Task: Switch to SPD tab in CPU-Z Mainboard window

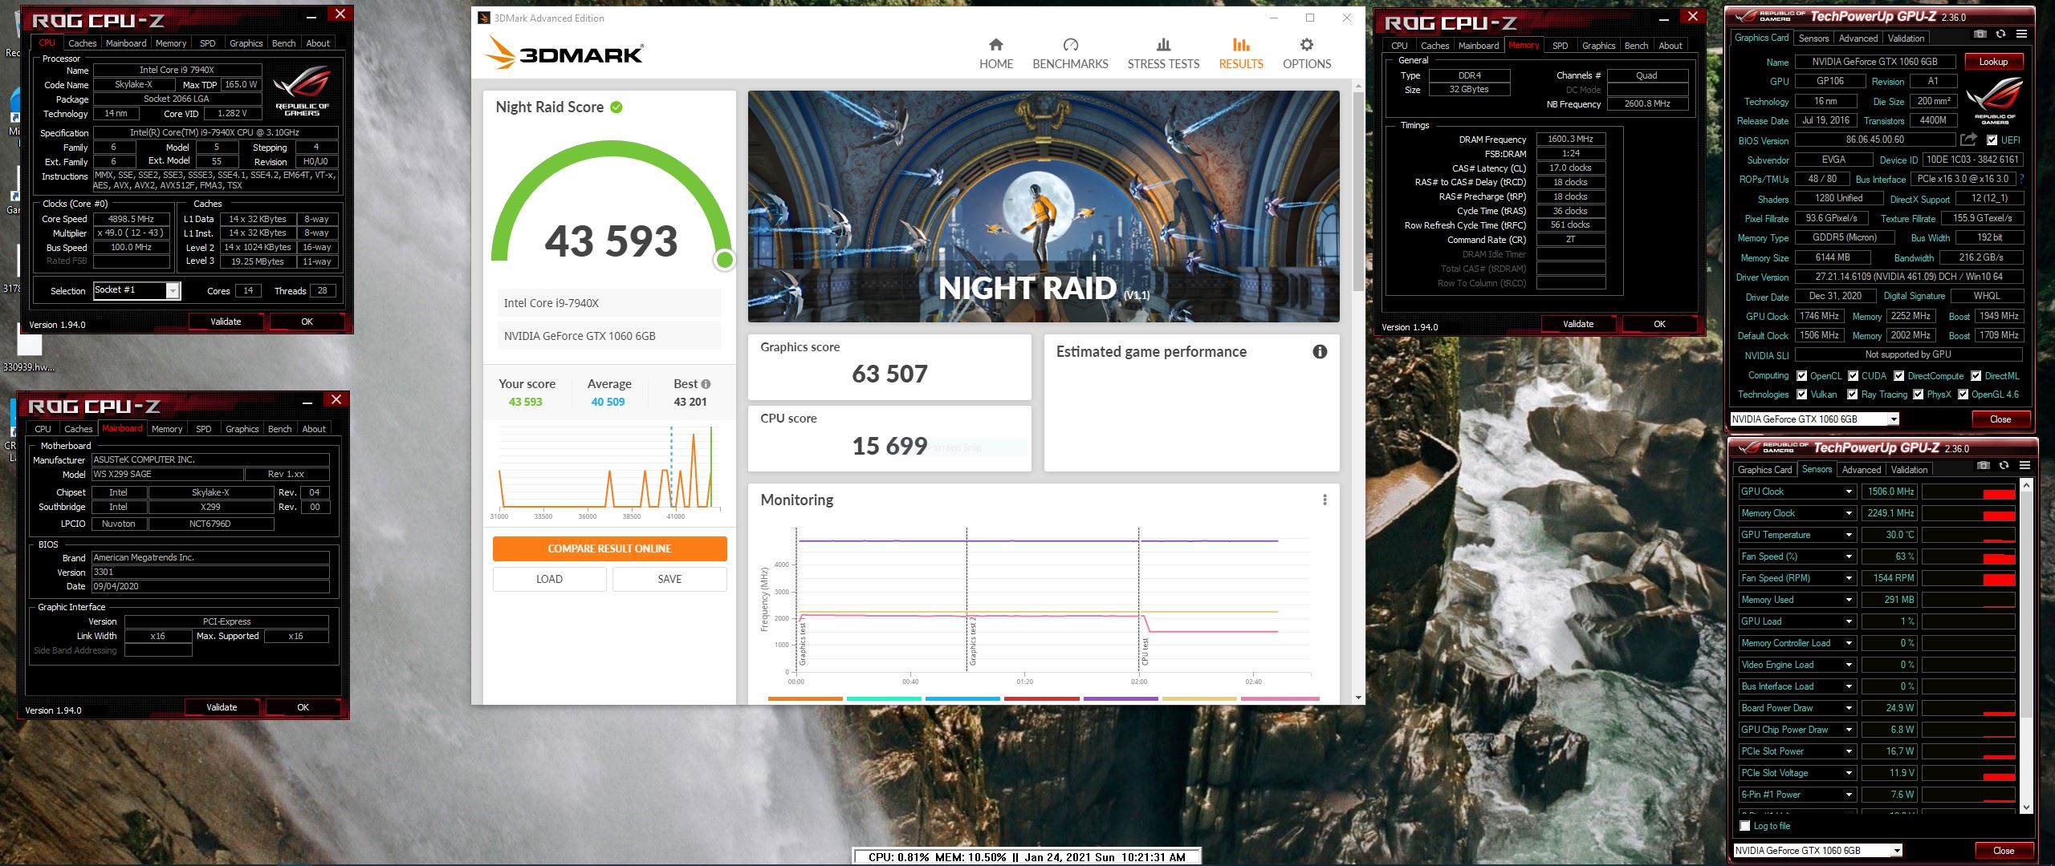Action: (x=204, y=429)
